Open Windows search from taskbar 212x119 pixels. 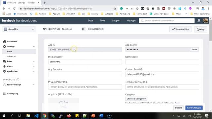pyautogui.click(x=12, y=116)
